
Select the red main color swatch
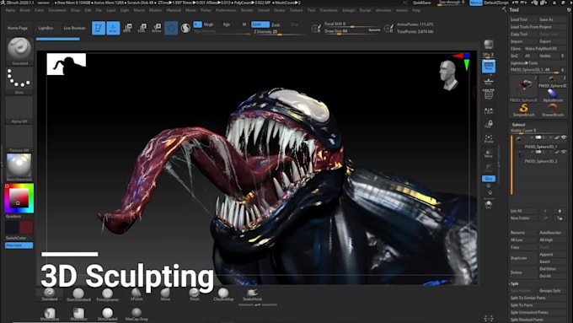coord(26,227)
